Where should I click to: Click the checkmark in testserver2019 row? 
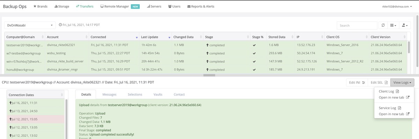pos(254,45)
